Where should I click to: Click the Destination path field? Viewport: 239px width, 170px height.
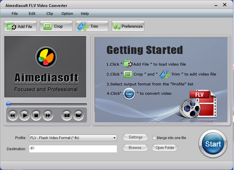73,149
